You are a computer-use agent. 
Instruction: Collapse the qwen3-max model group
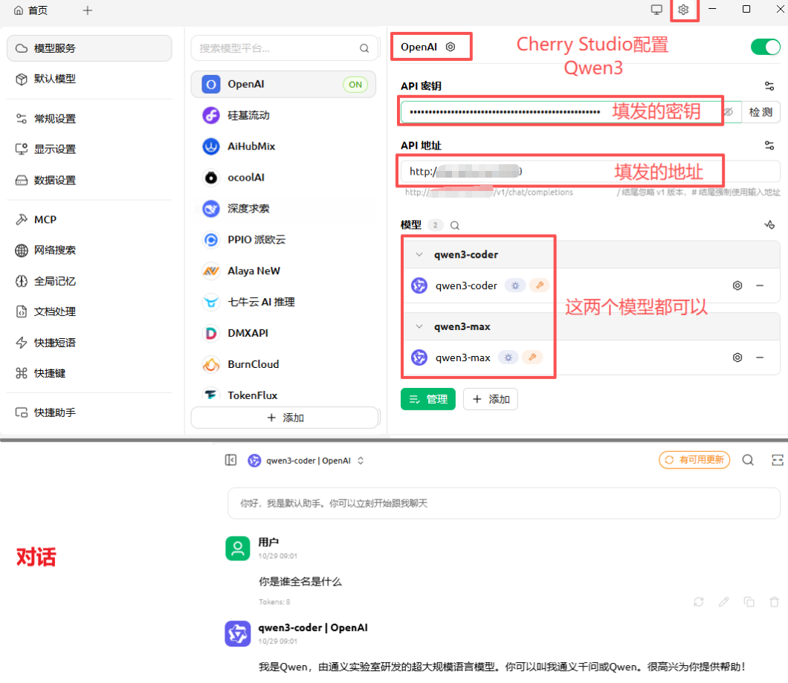click(419, 326)
